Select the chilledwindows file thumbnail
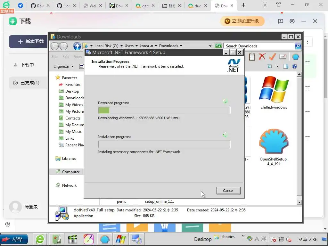The height and width of the screenshot is (246, 328). point(274,93)
